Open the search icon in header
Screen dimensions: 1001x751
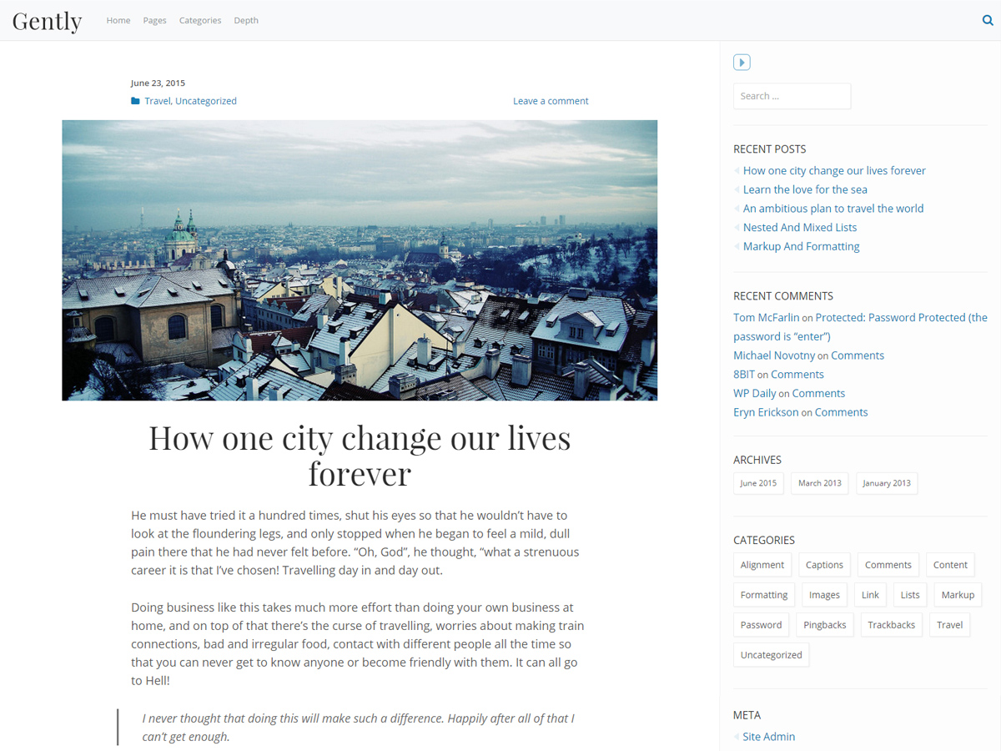(988, 21)
